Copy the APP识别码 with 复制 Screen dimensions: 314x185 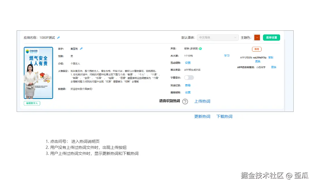point(271,57)
